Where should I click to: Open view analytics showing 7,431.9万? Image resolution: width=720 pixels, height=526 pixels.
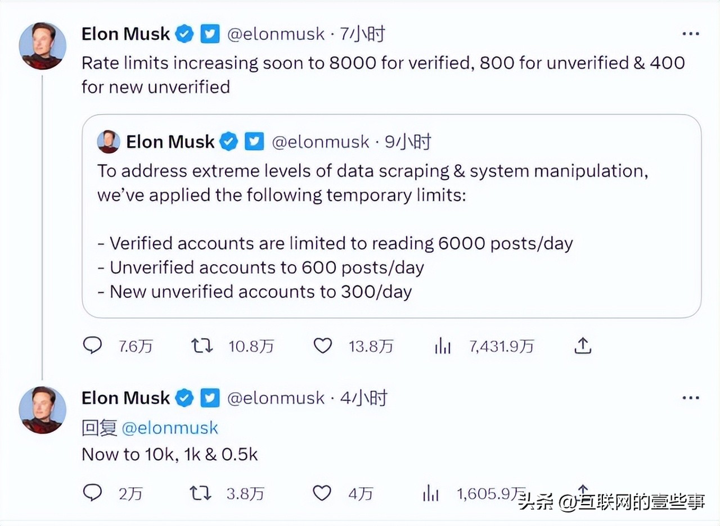pos(443,346)
